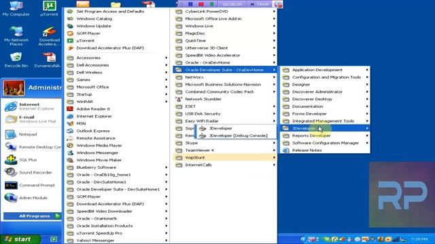Open Oracle Installation Products folder

click(x=117, y=226)
